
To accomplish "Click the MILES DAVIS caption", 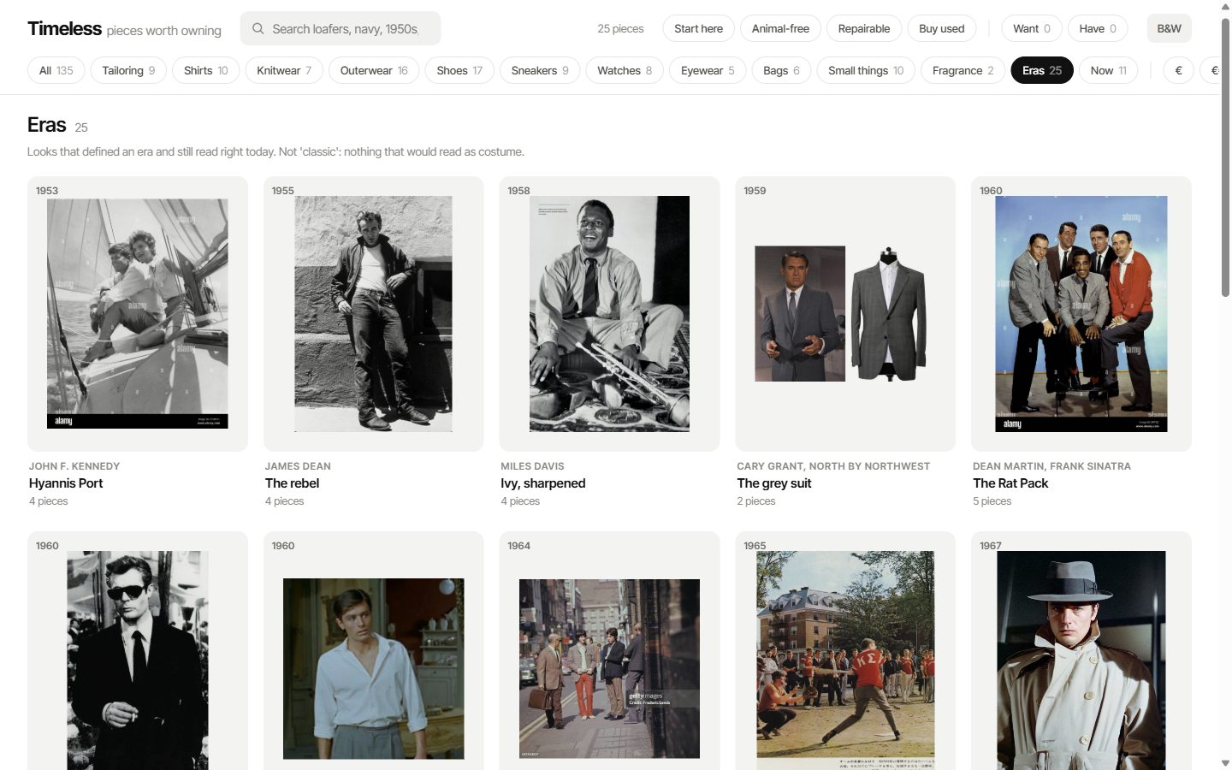I will [x=532, y=466].
